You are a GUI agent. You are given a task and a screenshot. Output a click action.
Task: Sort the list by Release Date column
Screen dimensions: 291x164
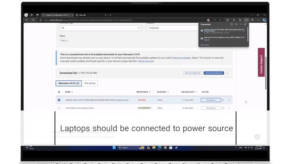(x=189, y=92)
